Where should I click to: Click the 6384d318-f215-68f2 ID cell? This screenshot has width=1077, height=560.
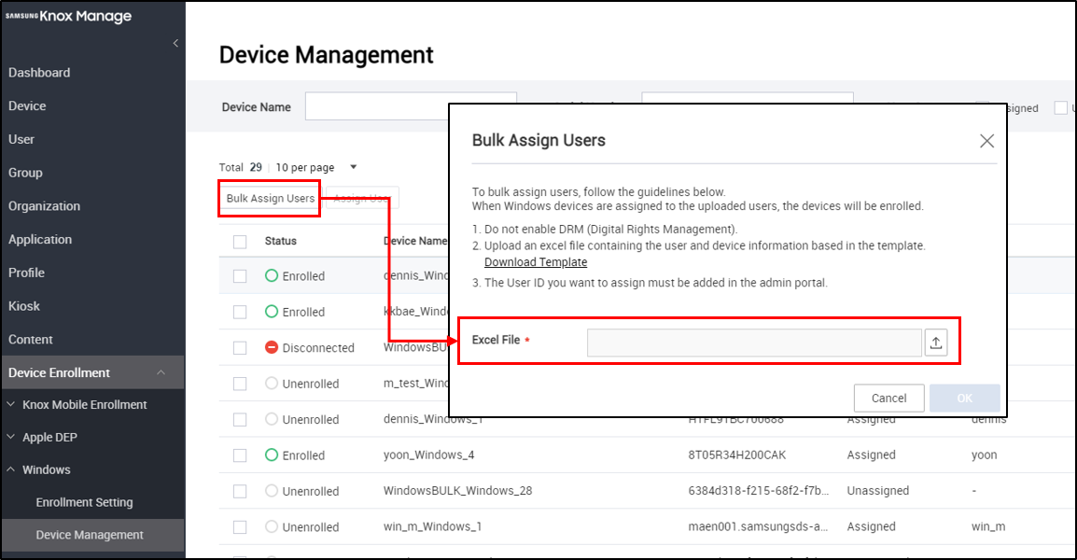pyautogui.click(x=759, y=491)
